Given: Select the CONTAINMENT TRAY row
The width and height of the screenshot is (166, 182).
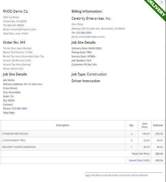Looking at the screenshot, I should [83, 140].
